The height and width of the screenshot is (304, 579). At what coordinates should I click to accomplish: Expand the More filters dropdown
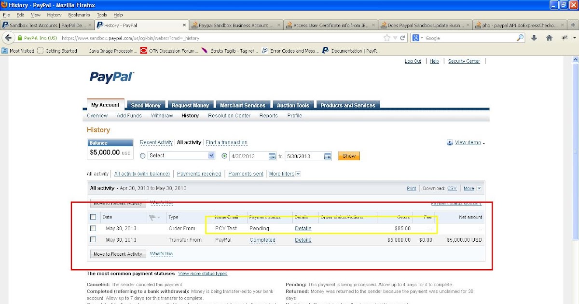coord(285,174)
